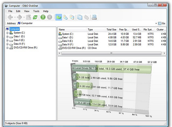The width and height of the screenshot is (172, 127).
Task: Select Data III (F:) row in drive list
Action: (x=112, y=44)
